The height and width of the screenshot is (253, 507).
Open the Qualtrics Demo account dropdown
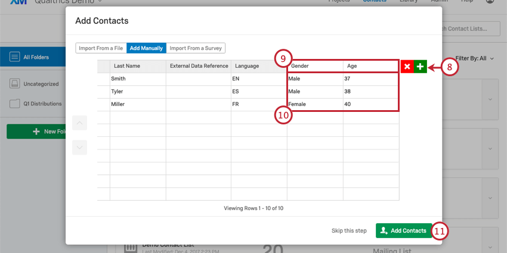tap(68, 1)
